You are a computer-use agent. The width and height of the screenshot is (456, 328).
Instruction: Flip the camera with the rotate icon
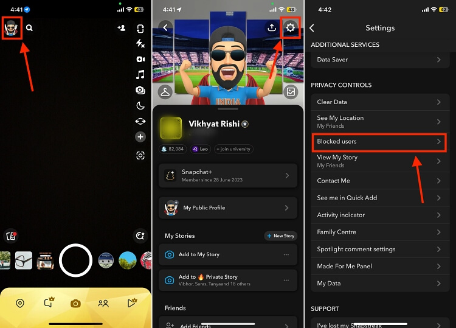click(x=140, y=29)
